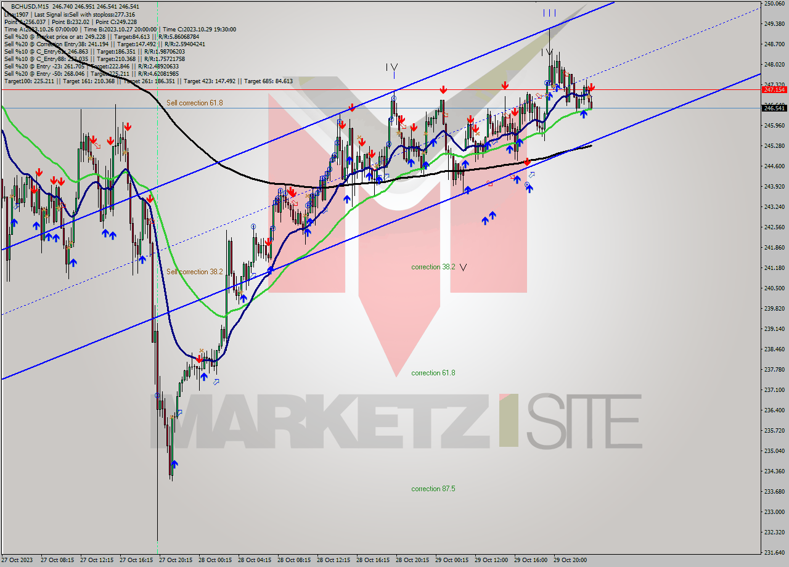The image size is (789, 567).
Task: Click the '27 Oct 20:15' time axis label
Action: 176,561
